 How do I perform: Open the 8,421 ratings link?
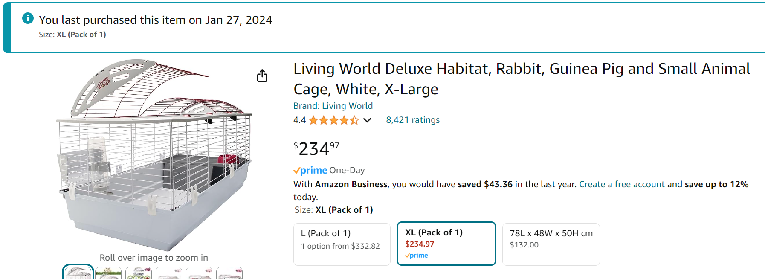(412, 120)
